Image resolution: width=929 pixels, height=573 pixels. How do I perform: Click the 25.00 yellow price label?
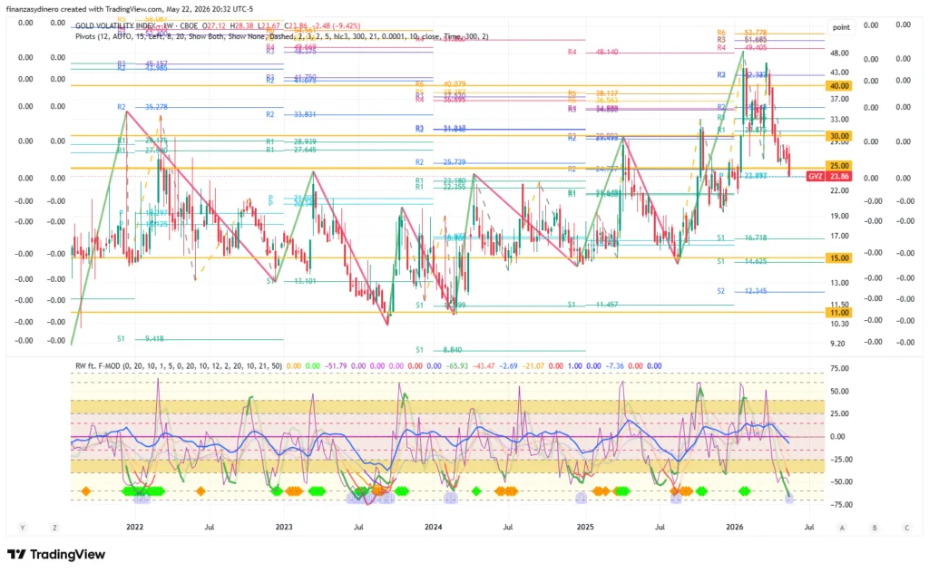coord(839,166)
